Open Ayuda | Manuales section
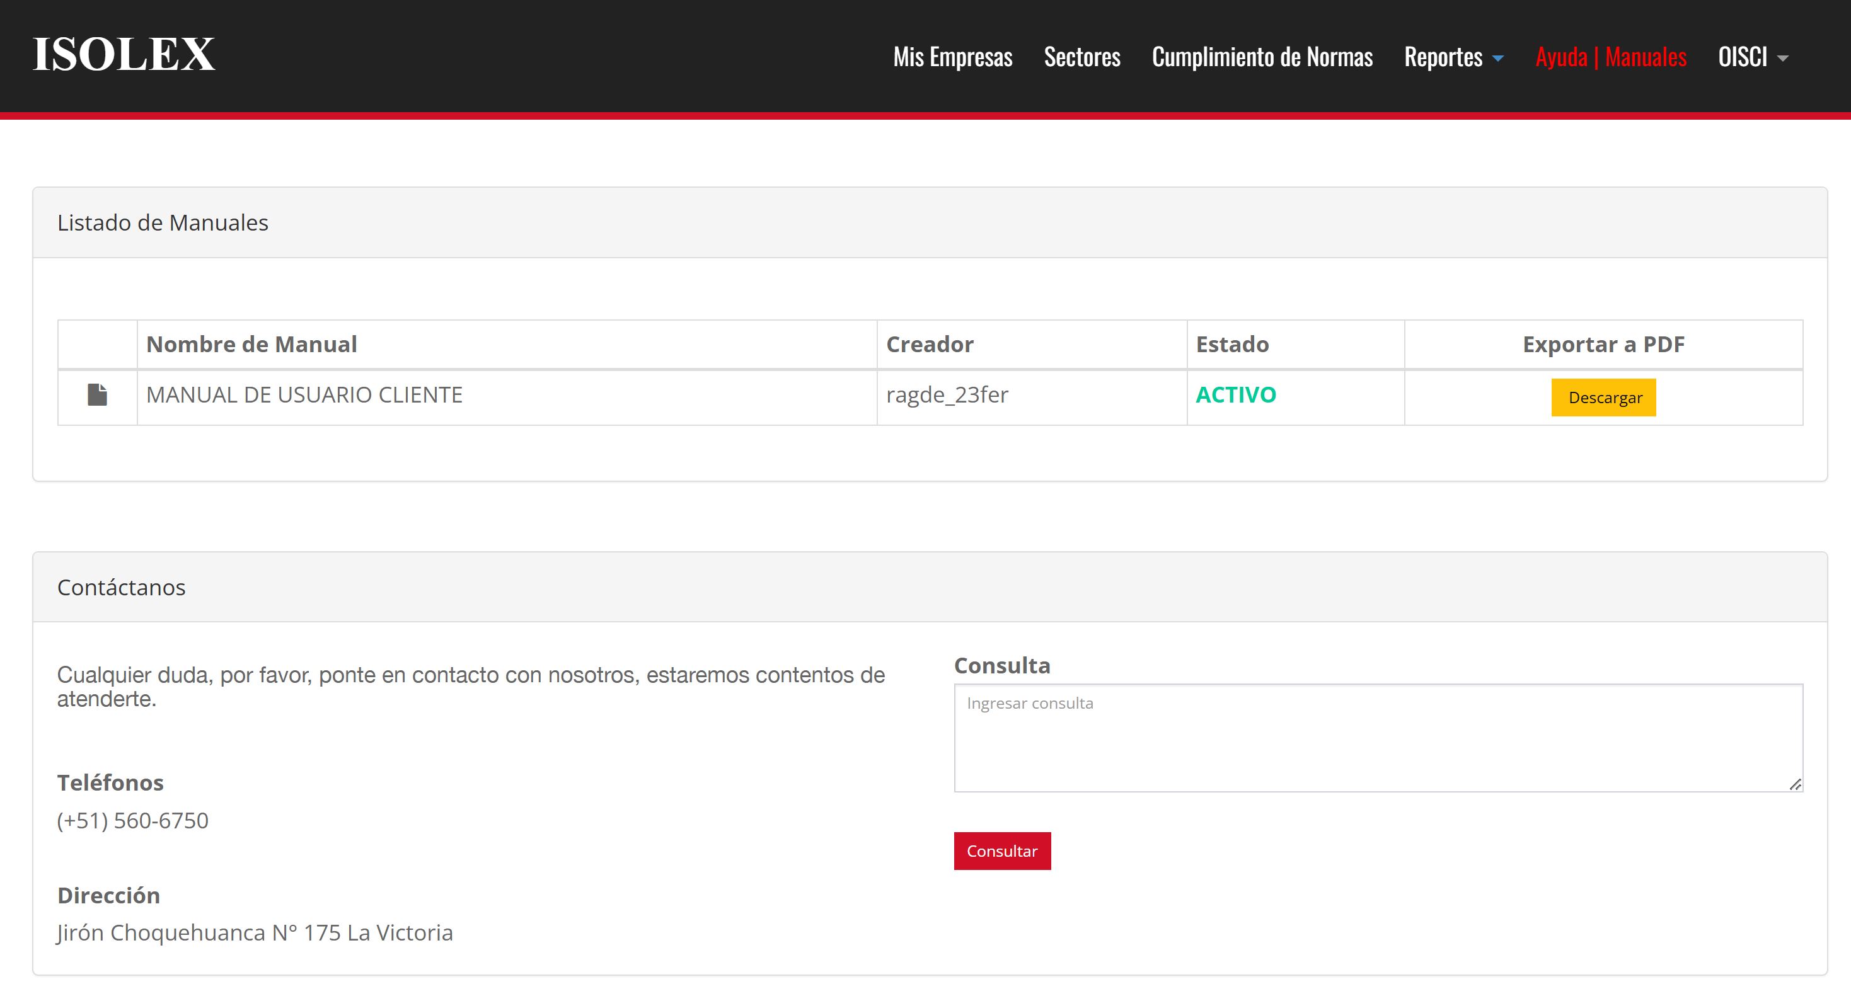The width and height of the screenshot is (1851, 1001). [x=1610, y=57]
